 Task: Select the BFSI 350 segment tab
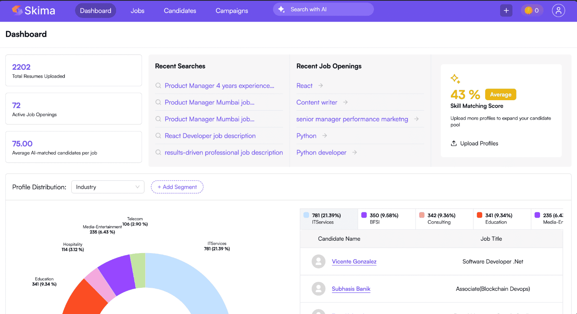[387, 219]
